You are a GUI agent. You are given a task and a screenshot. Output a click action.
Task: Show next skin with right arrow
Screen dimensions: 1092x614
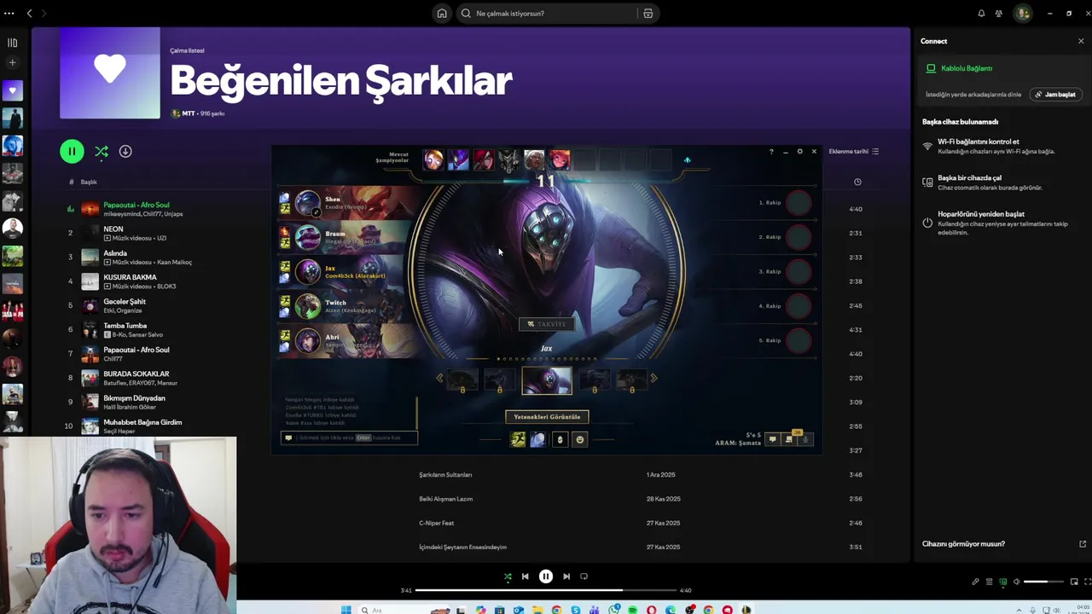[654, 378]
